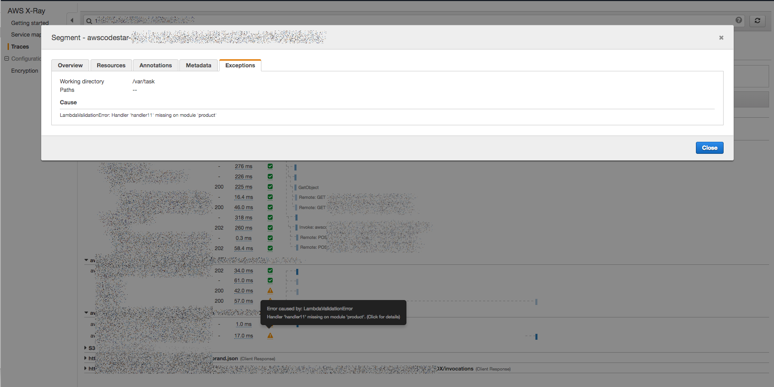Dismiss the segment dialog using the X

(x=721, y=38)
